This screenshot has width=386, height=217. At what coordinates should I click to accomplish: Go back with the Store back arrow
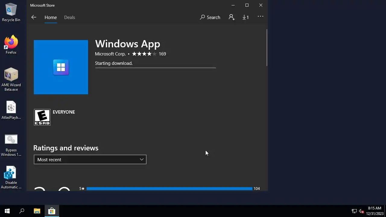click(34, 17)
